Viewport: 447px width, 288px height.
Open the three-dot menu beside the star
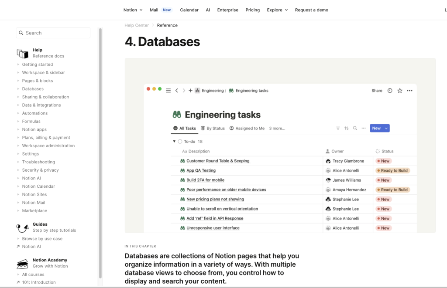[x=409, y=91]
